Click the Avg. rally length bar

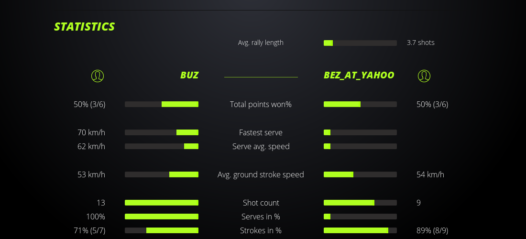[360, 43]
